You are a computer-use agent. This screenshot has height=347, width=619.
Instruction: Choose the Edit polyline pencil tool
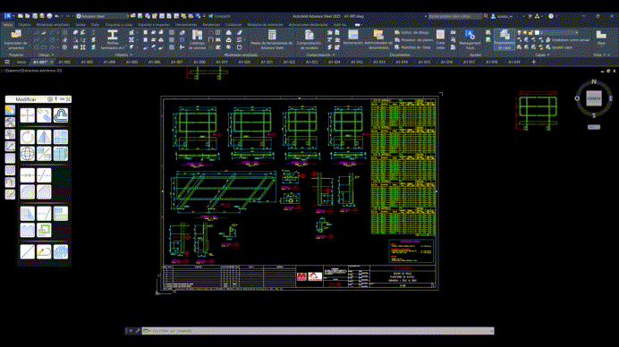coord(44,252)
